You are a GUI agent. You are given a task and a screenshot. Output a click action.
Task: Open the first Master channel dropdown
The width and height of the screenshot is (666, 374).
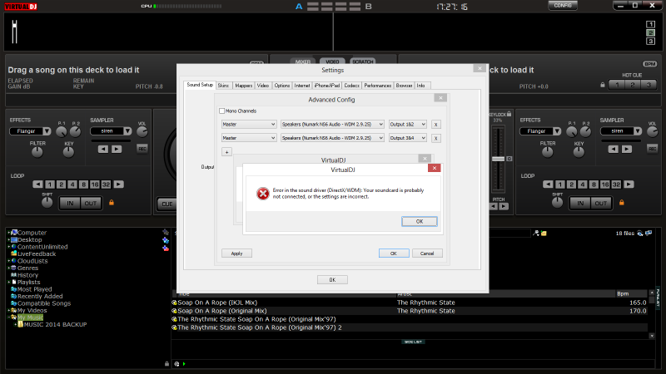pos(248,124)
